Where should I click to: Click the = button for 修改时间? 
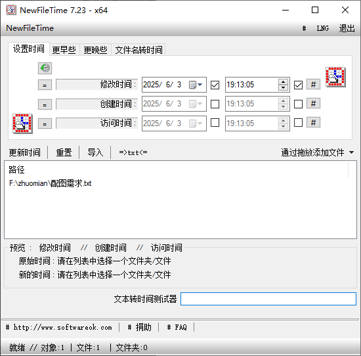(x=45, y=85)
